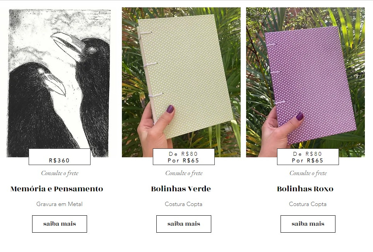373x252 pixels.
Task: Click the Gravura em Metal subtitle
Action: [60, 204]
